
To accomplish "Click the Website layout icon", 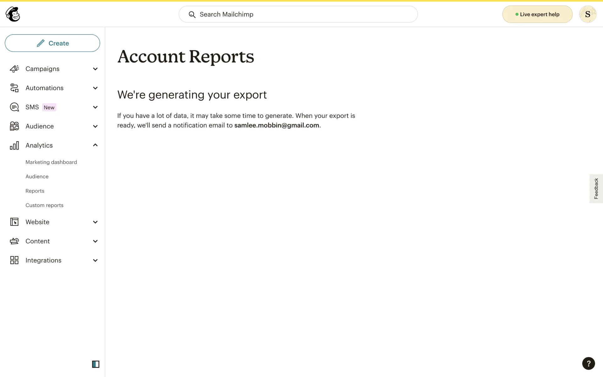I will tap(14, 222).
